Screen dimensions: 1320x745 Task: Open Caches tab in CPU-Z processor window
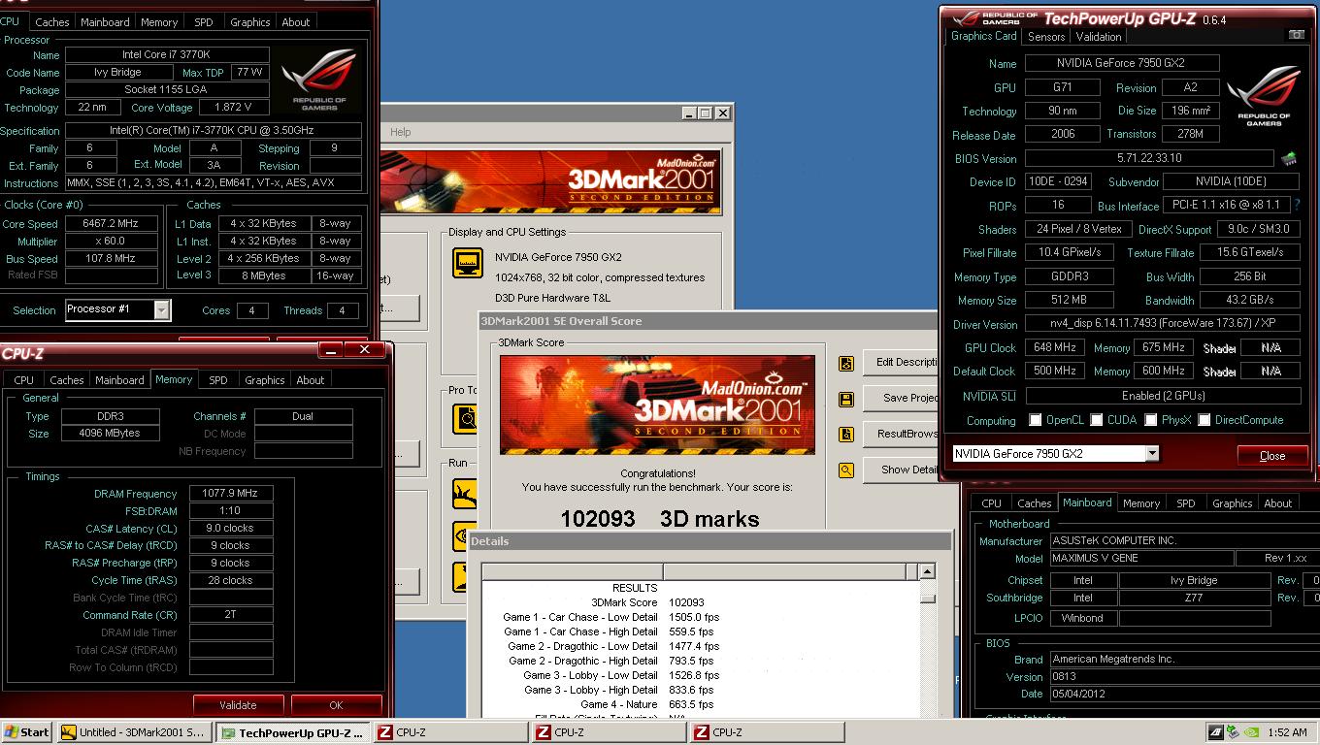52,21
